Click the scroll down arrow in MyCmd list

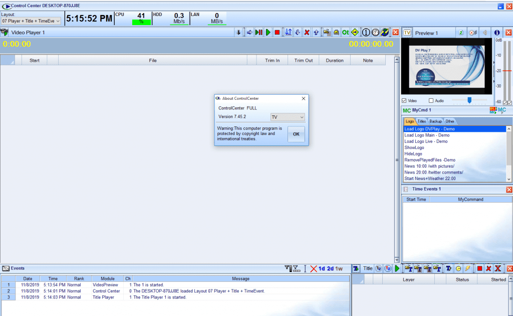509,179
